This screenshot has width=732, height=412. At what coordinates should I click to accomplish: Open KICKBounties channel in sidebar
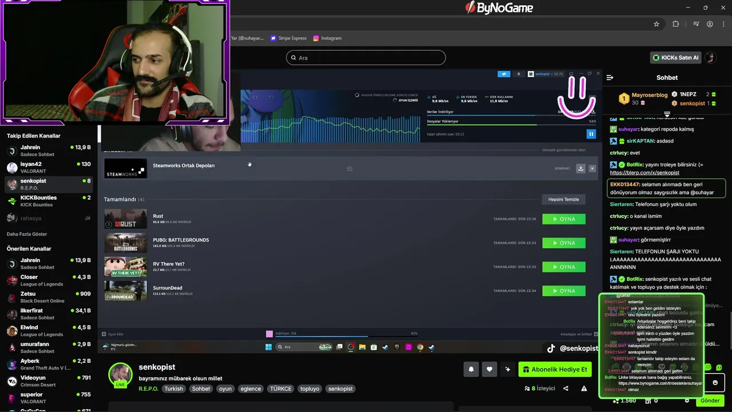coord(49,201)
